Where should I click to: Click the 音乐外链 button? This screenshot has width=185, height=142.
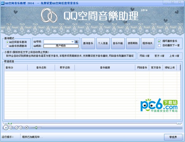tap(118, 43)
